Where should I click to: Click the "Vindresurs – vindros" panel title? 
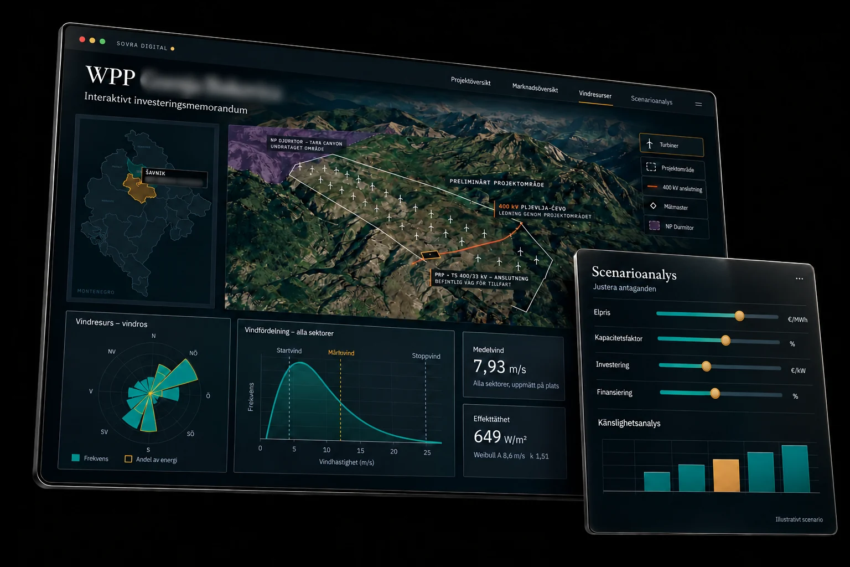point(111,323)
